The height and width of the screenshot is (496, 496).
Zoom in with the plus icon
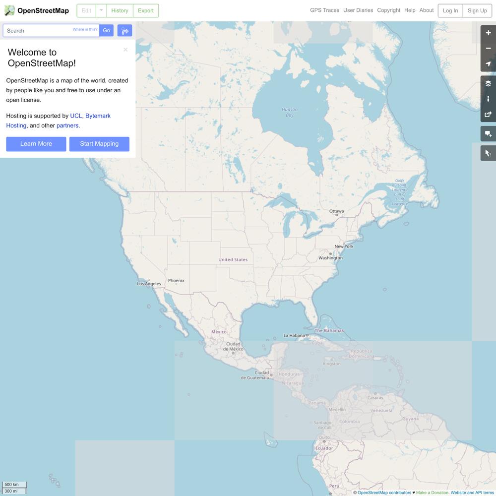(x=488, y=33)
